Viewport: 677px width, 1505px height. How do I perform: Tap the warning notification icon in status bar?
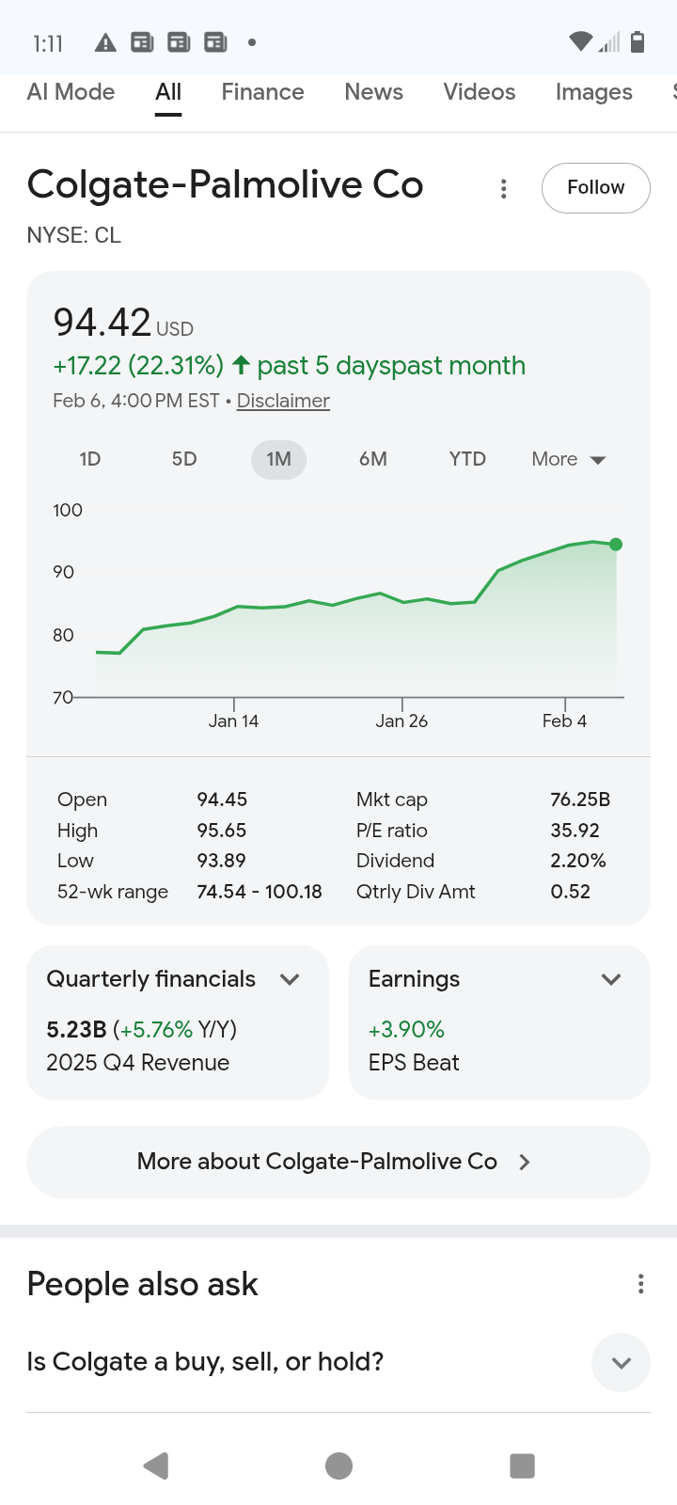[105, 42]
